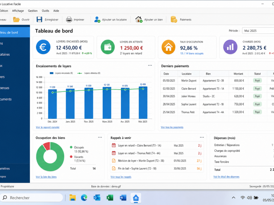Screen dimensions: 274x205
Task: Click Voir la liste des biens link
Action: (x=46, y=177)
